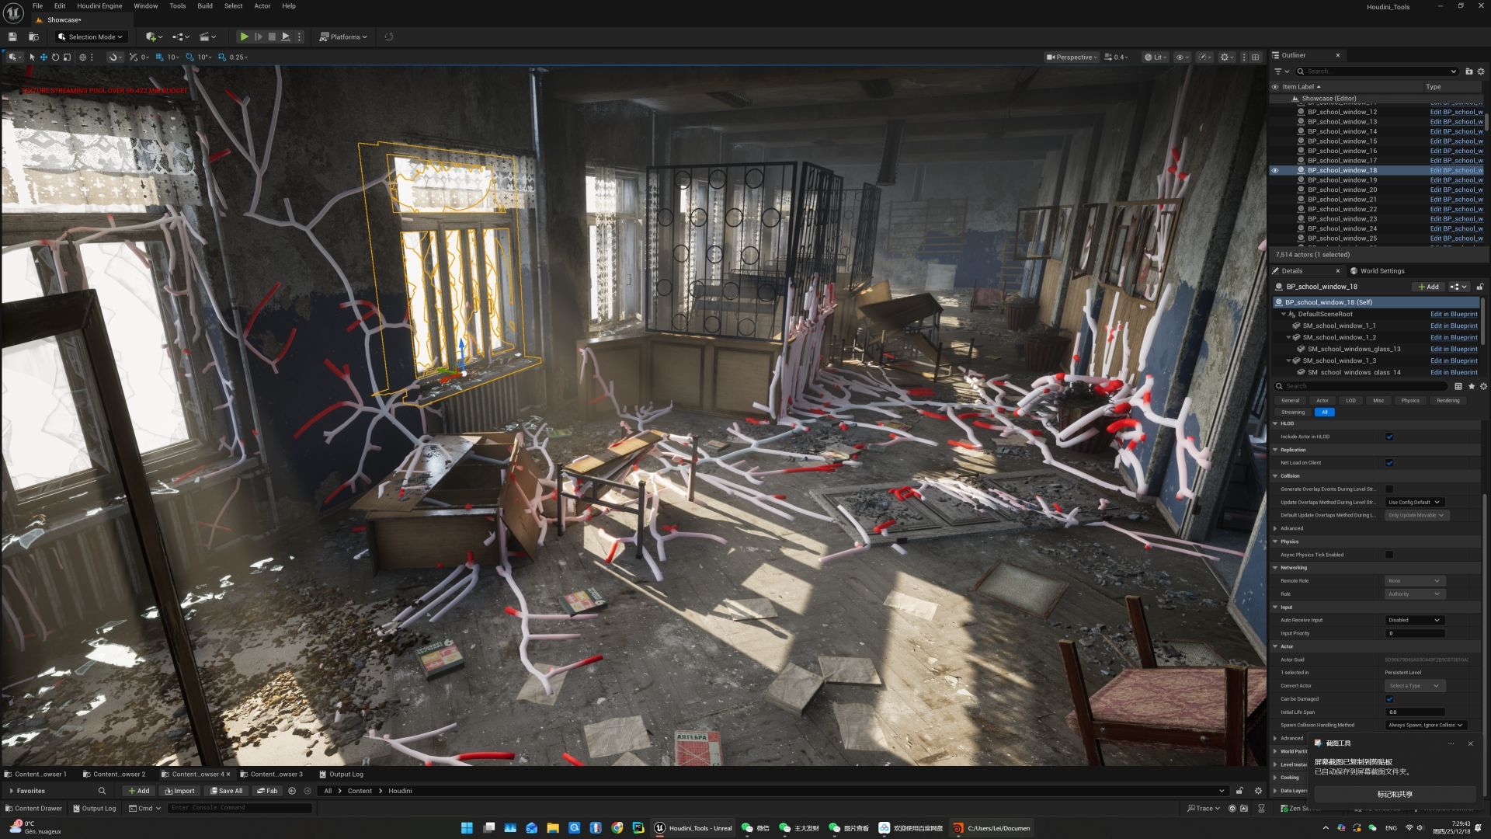Screen dimensions: 1491x839
Task: Open the viewport Show eye menu
Action: pos(1182,57)
